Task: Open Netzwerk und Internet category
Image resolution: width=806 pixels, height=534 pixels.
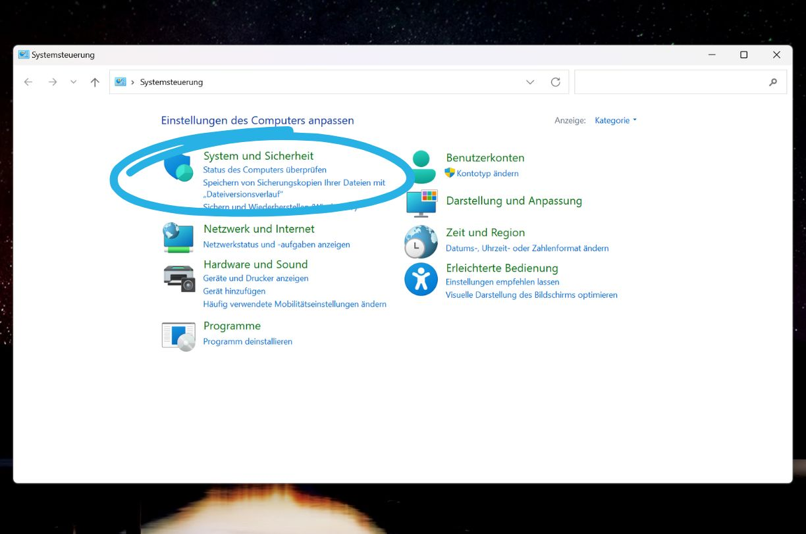Action: point(259,229)
